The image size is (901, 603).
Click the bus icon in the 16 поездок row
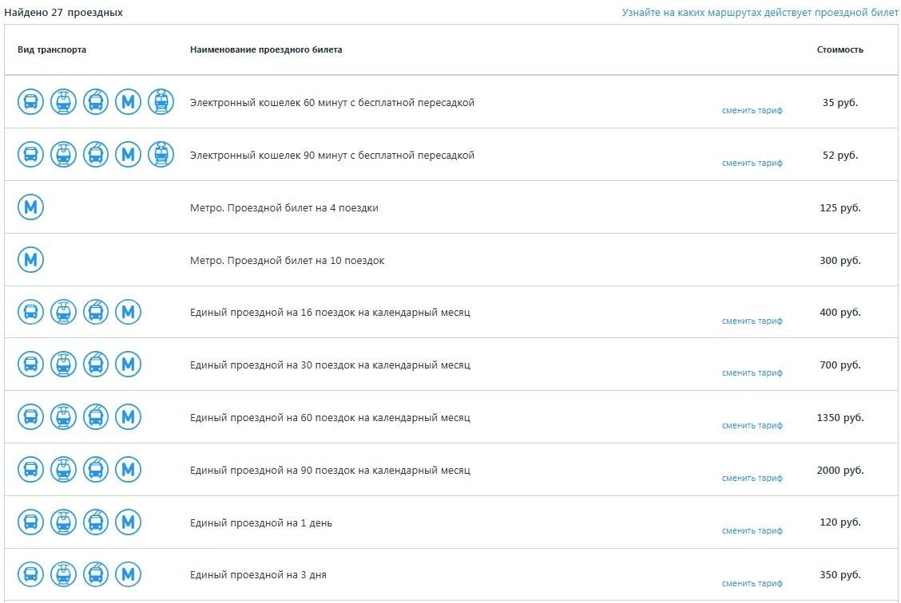pyautogui.click(x=30, y=312)
